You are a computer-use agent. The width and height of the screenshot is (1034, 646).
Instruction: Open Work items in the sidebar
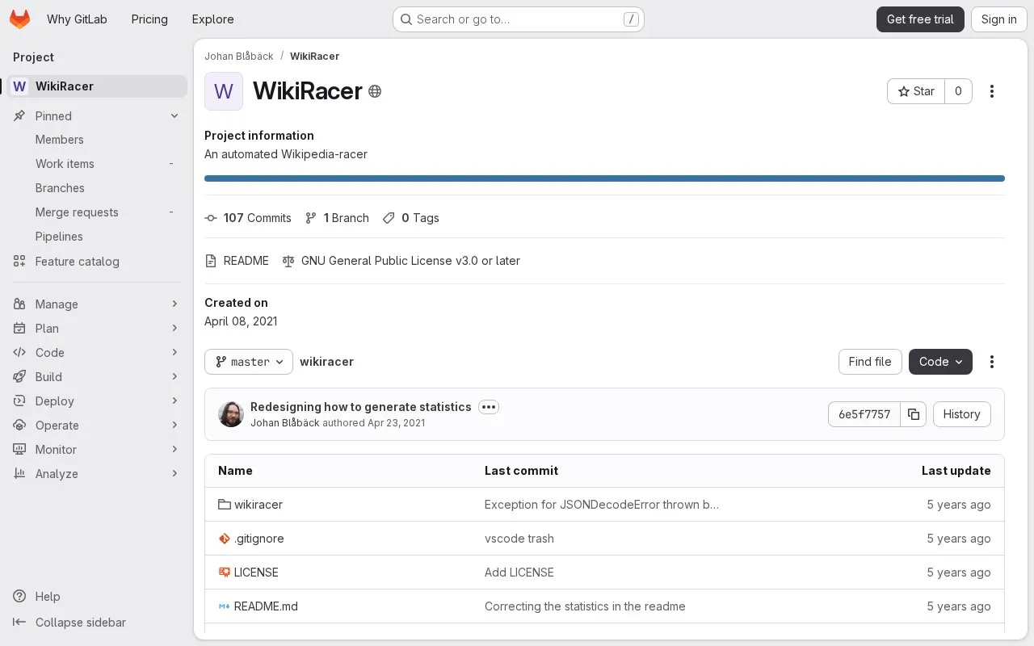[x=97, y=164]
